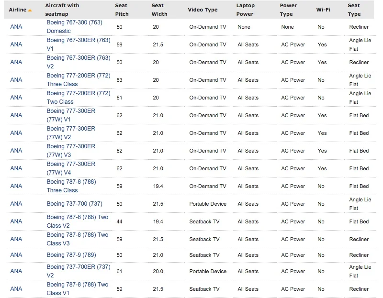This screenshot has width=383, height=298.
Task: Select Wi-Fi 'No' in 767-300 Domestic row
Action: [x=321, y=27]
